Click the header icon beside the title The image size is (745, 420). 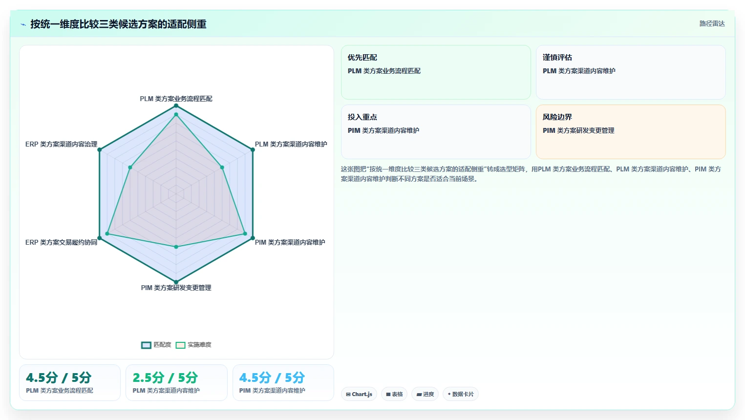tap(23, 24)
